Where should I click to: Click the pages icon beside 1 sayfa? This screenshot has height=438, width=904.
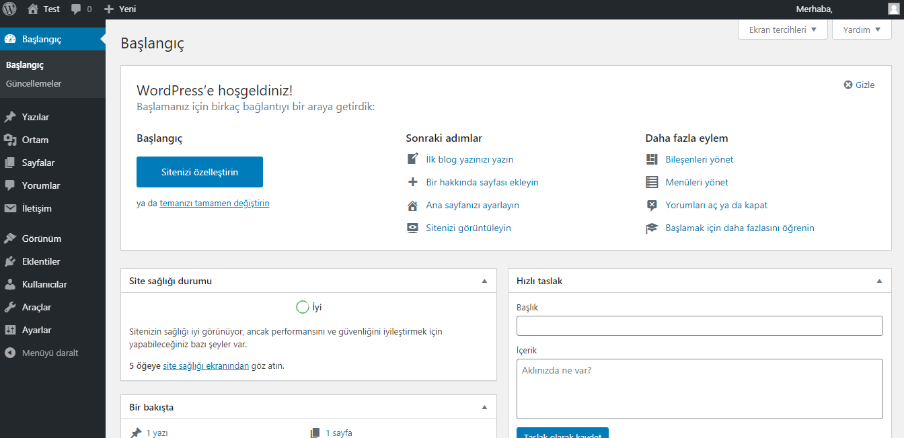coord(315,433)
